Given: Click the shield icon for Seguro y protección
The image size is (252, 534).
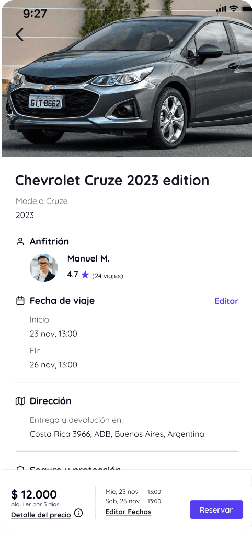Looking at the screenshot, I should click(20, 469).
